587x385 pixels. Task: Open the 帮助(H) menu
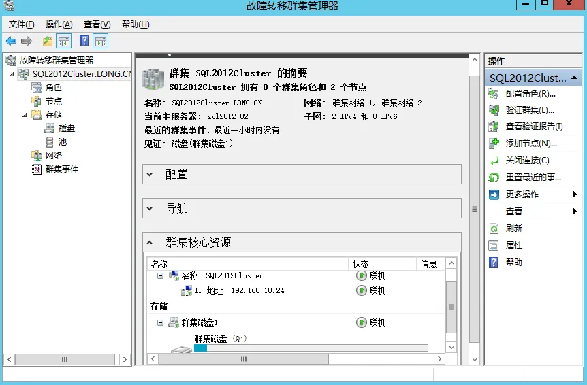coord(136,24)
